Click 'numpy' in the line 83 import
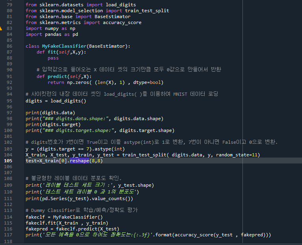Screen dimensions: 302x245 (52, 29)
